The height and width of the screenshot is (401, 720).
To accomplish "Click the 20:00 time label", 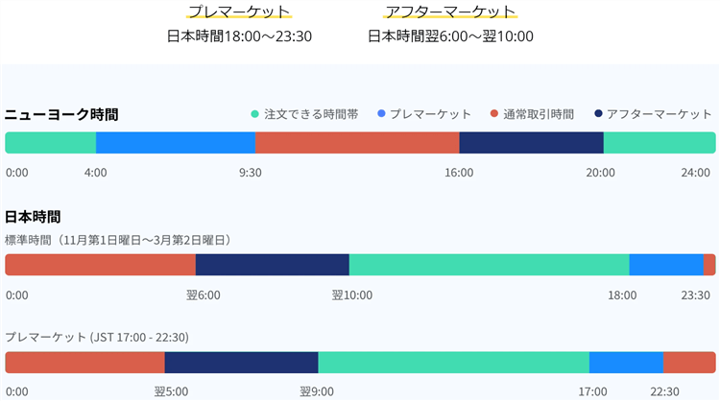I will (601, 173).
